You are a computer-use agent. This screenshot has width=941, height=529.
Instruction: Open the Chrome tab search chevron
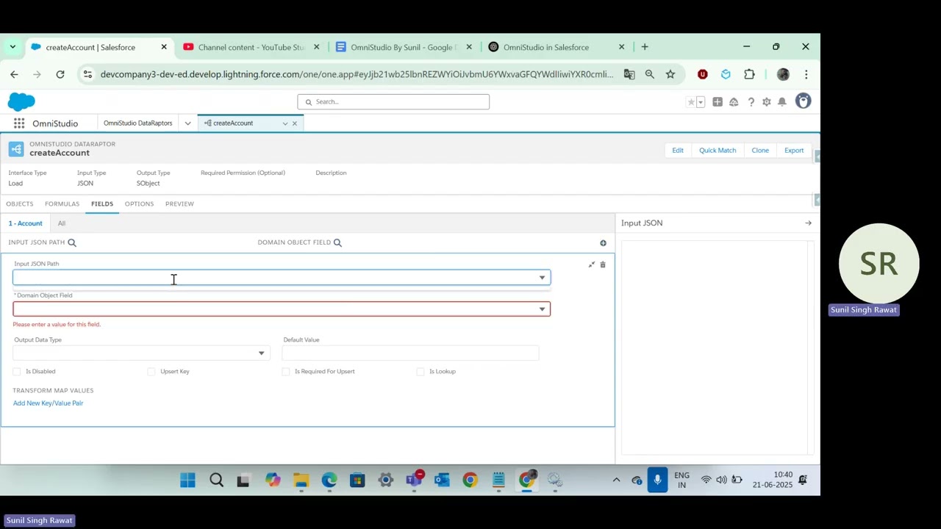pyautogui.click(x=12, y=47)
